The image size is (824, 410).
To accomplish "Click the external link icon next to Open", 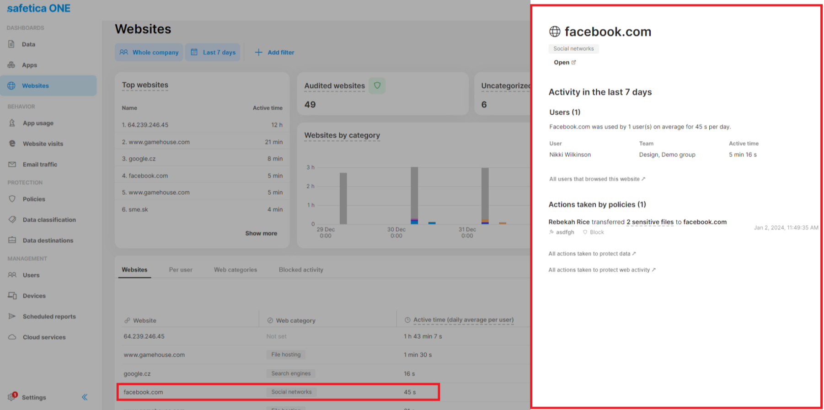I will 574,63.
